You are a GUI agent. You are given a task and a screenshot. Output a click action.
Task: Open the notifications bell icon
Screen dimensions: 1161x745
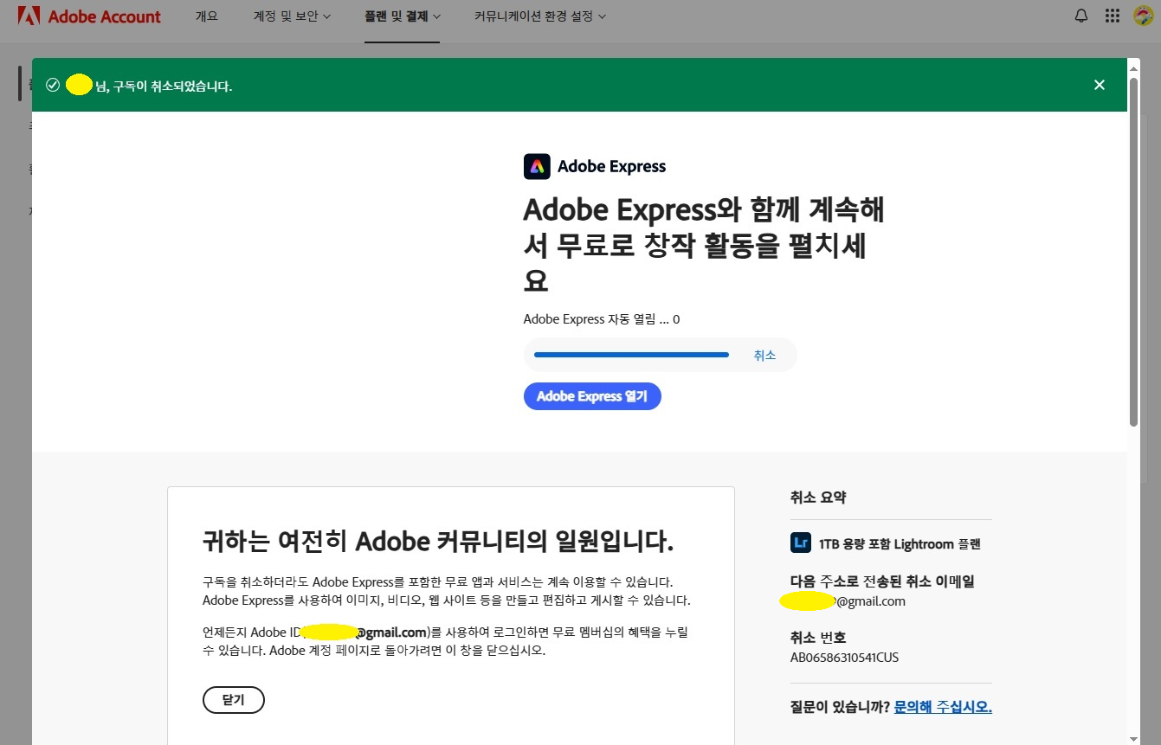click(1081, 16)
